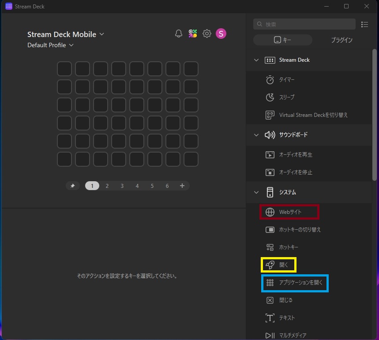Select the オーディオを再生 action
The width and height of the screenshot is (379, 340).
[x=296, y=155]
